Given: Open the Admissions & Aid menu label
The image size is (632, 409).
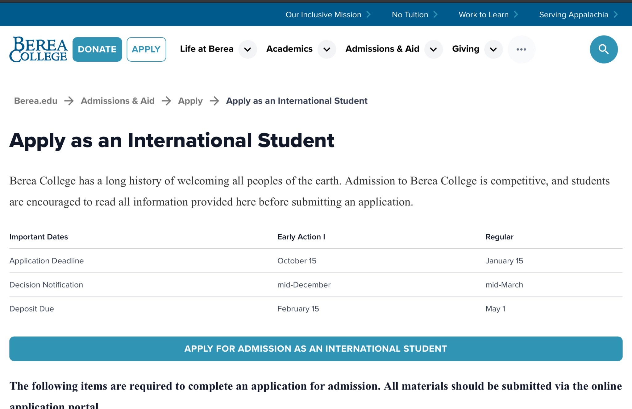Looking at the screenshot, I should tap(382, 49).
